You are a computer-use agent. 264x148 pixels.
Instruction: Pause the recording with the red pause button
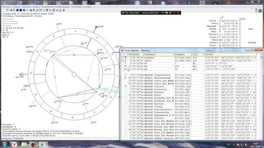174,13
